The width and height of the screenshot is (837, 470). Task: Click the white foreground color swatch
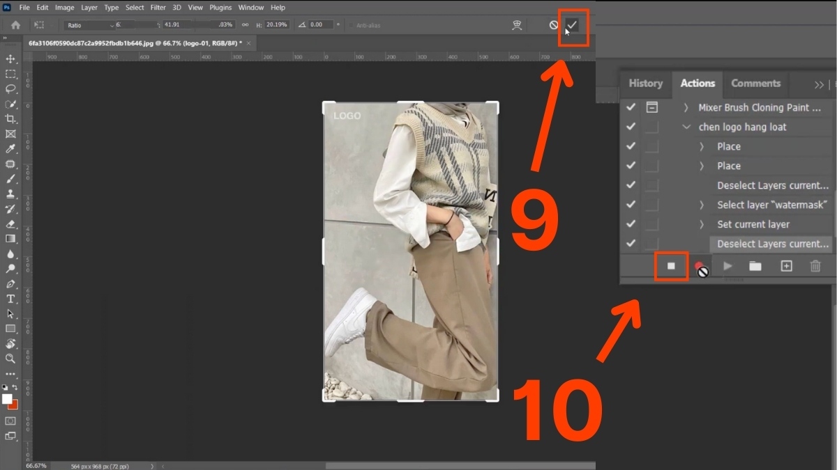7,398
